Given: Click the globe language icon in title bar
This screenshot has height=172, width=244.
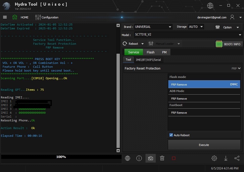Looking at the screenshot, I should [210, 6].
